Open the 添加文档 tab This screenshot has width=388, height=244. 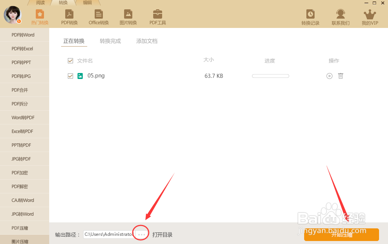pyautogui.click(x=146, y=41)
